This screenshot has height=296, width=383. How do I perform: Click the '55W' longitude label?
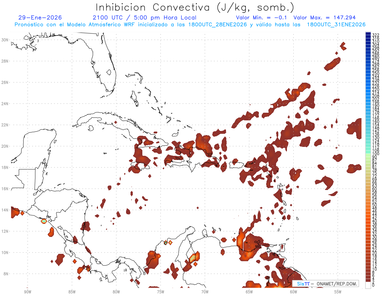tap(338, 292)
